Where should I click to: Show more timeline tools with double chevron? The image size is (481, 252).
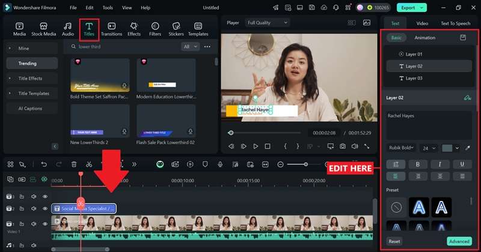(x=134, y=164)
